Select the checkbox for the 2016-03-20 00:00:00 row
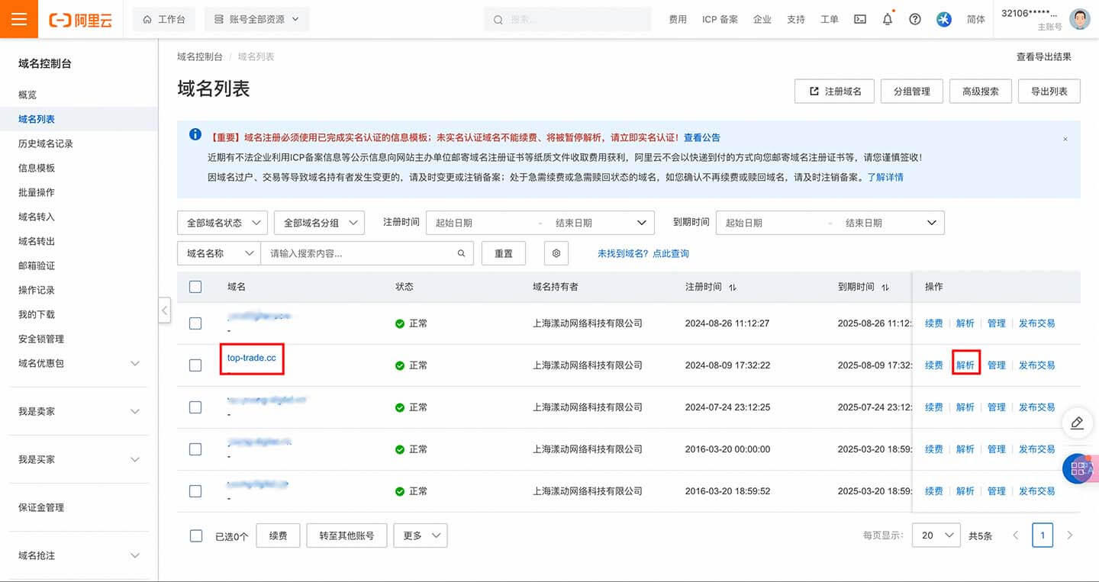Screen dimensions: 1099x582 coord(195,449)
